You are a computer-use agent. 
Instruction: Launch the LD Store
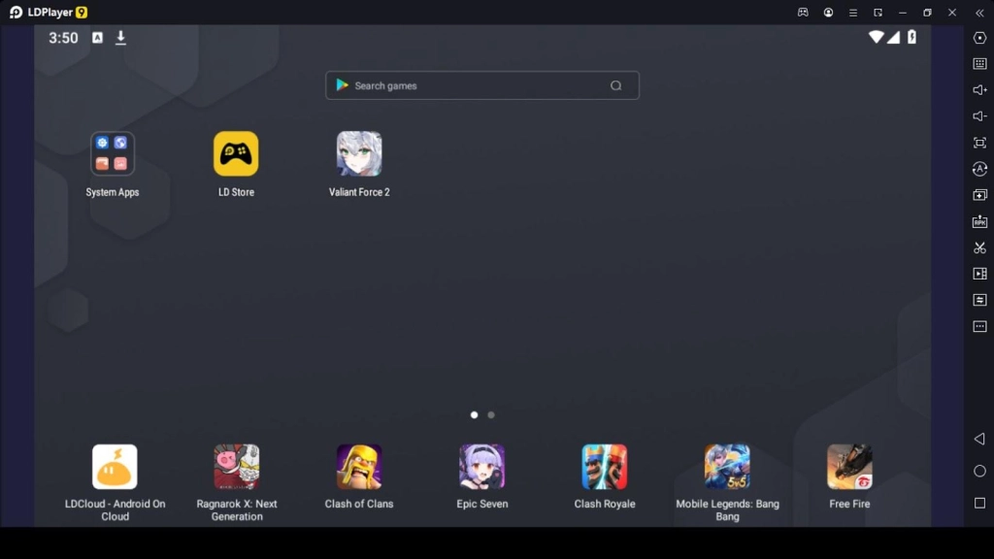coord(236,153)
